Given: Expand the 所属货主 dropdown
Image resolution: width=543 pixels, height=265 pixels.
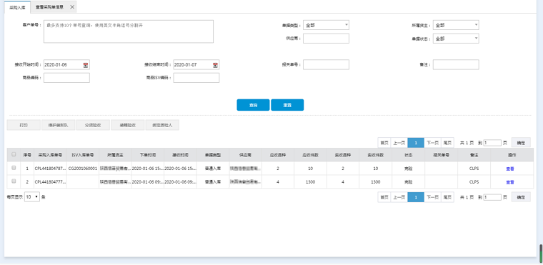Looking at the screenshot, I should pos(456,25).
